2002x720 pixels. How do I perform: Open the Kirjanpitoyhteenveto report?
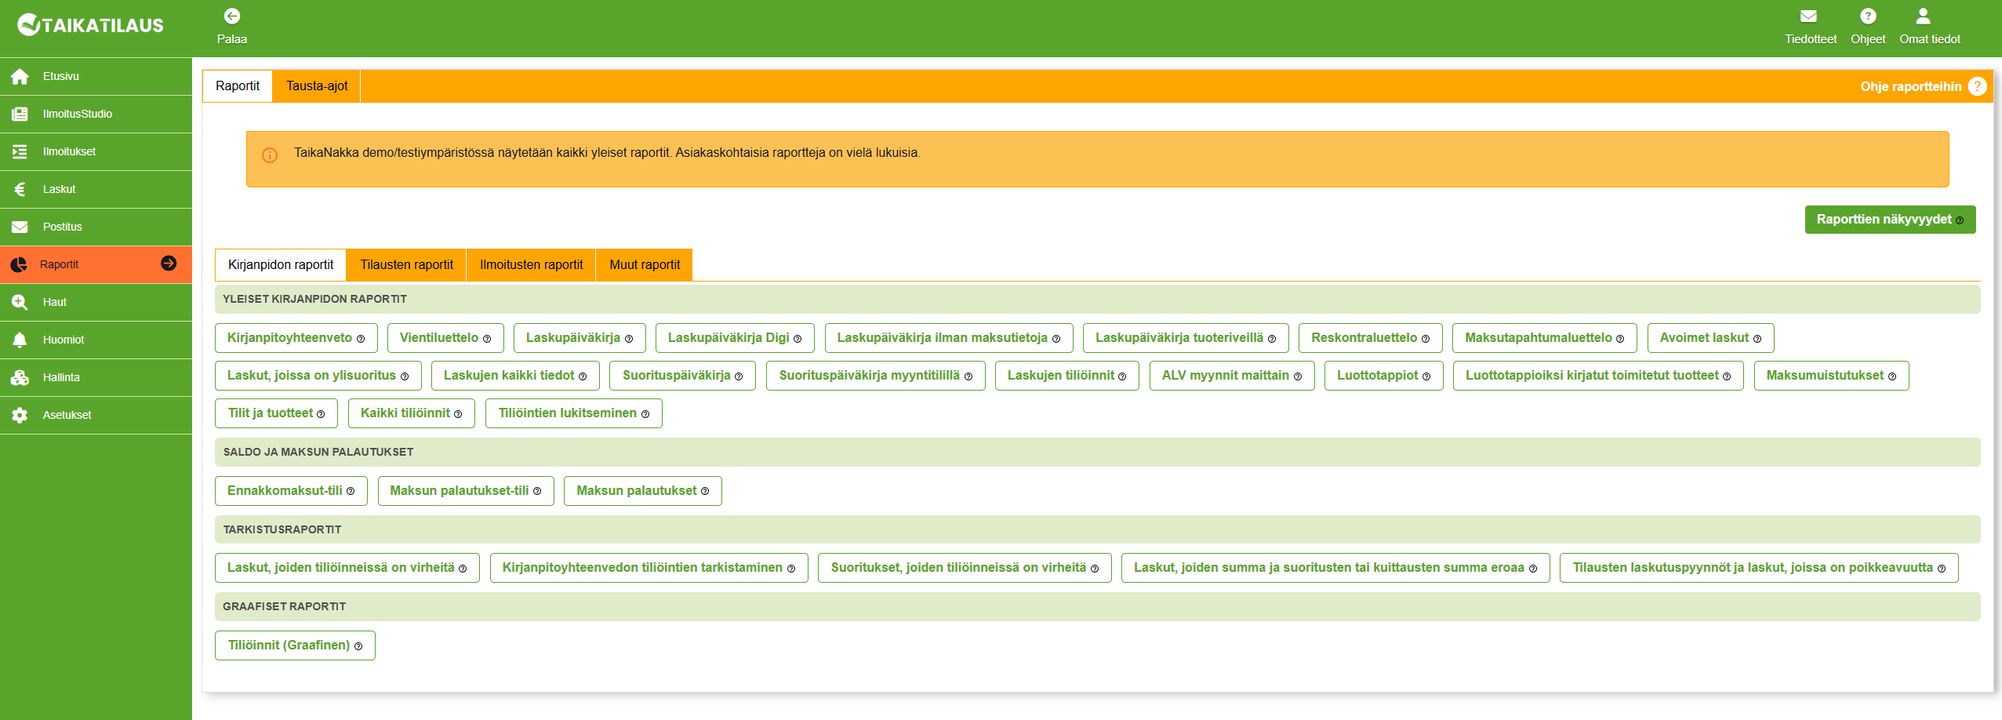296,338
